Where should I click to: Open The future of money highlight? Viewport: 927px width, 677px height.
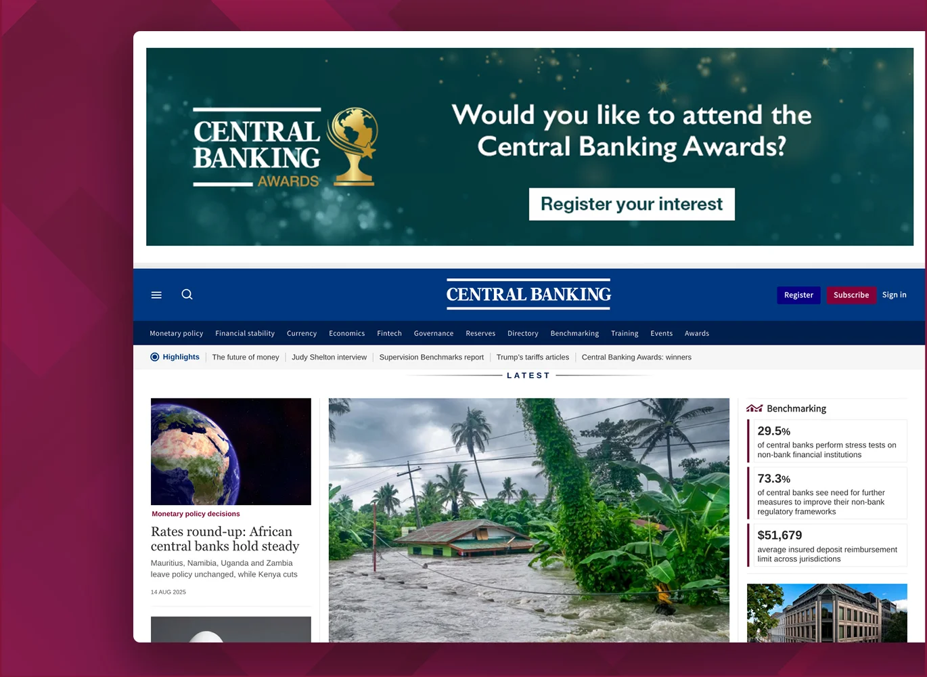tap(246, 357)
